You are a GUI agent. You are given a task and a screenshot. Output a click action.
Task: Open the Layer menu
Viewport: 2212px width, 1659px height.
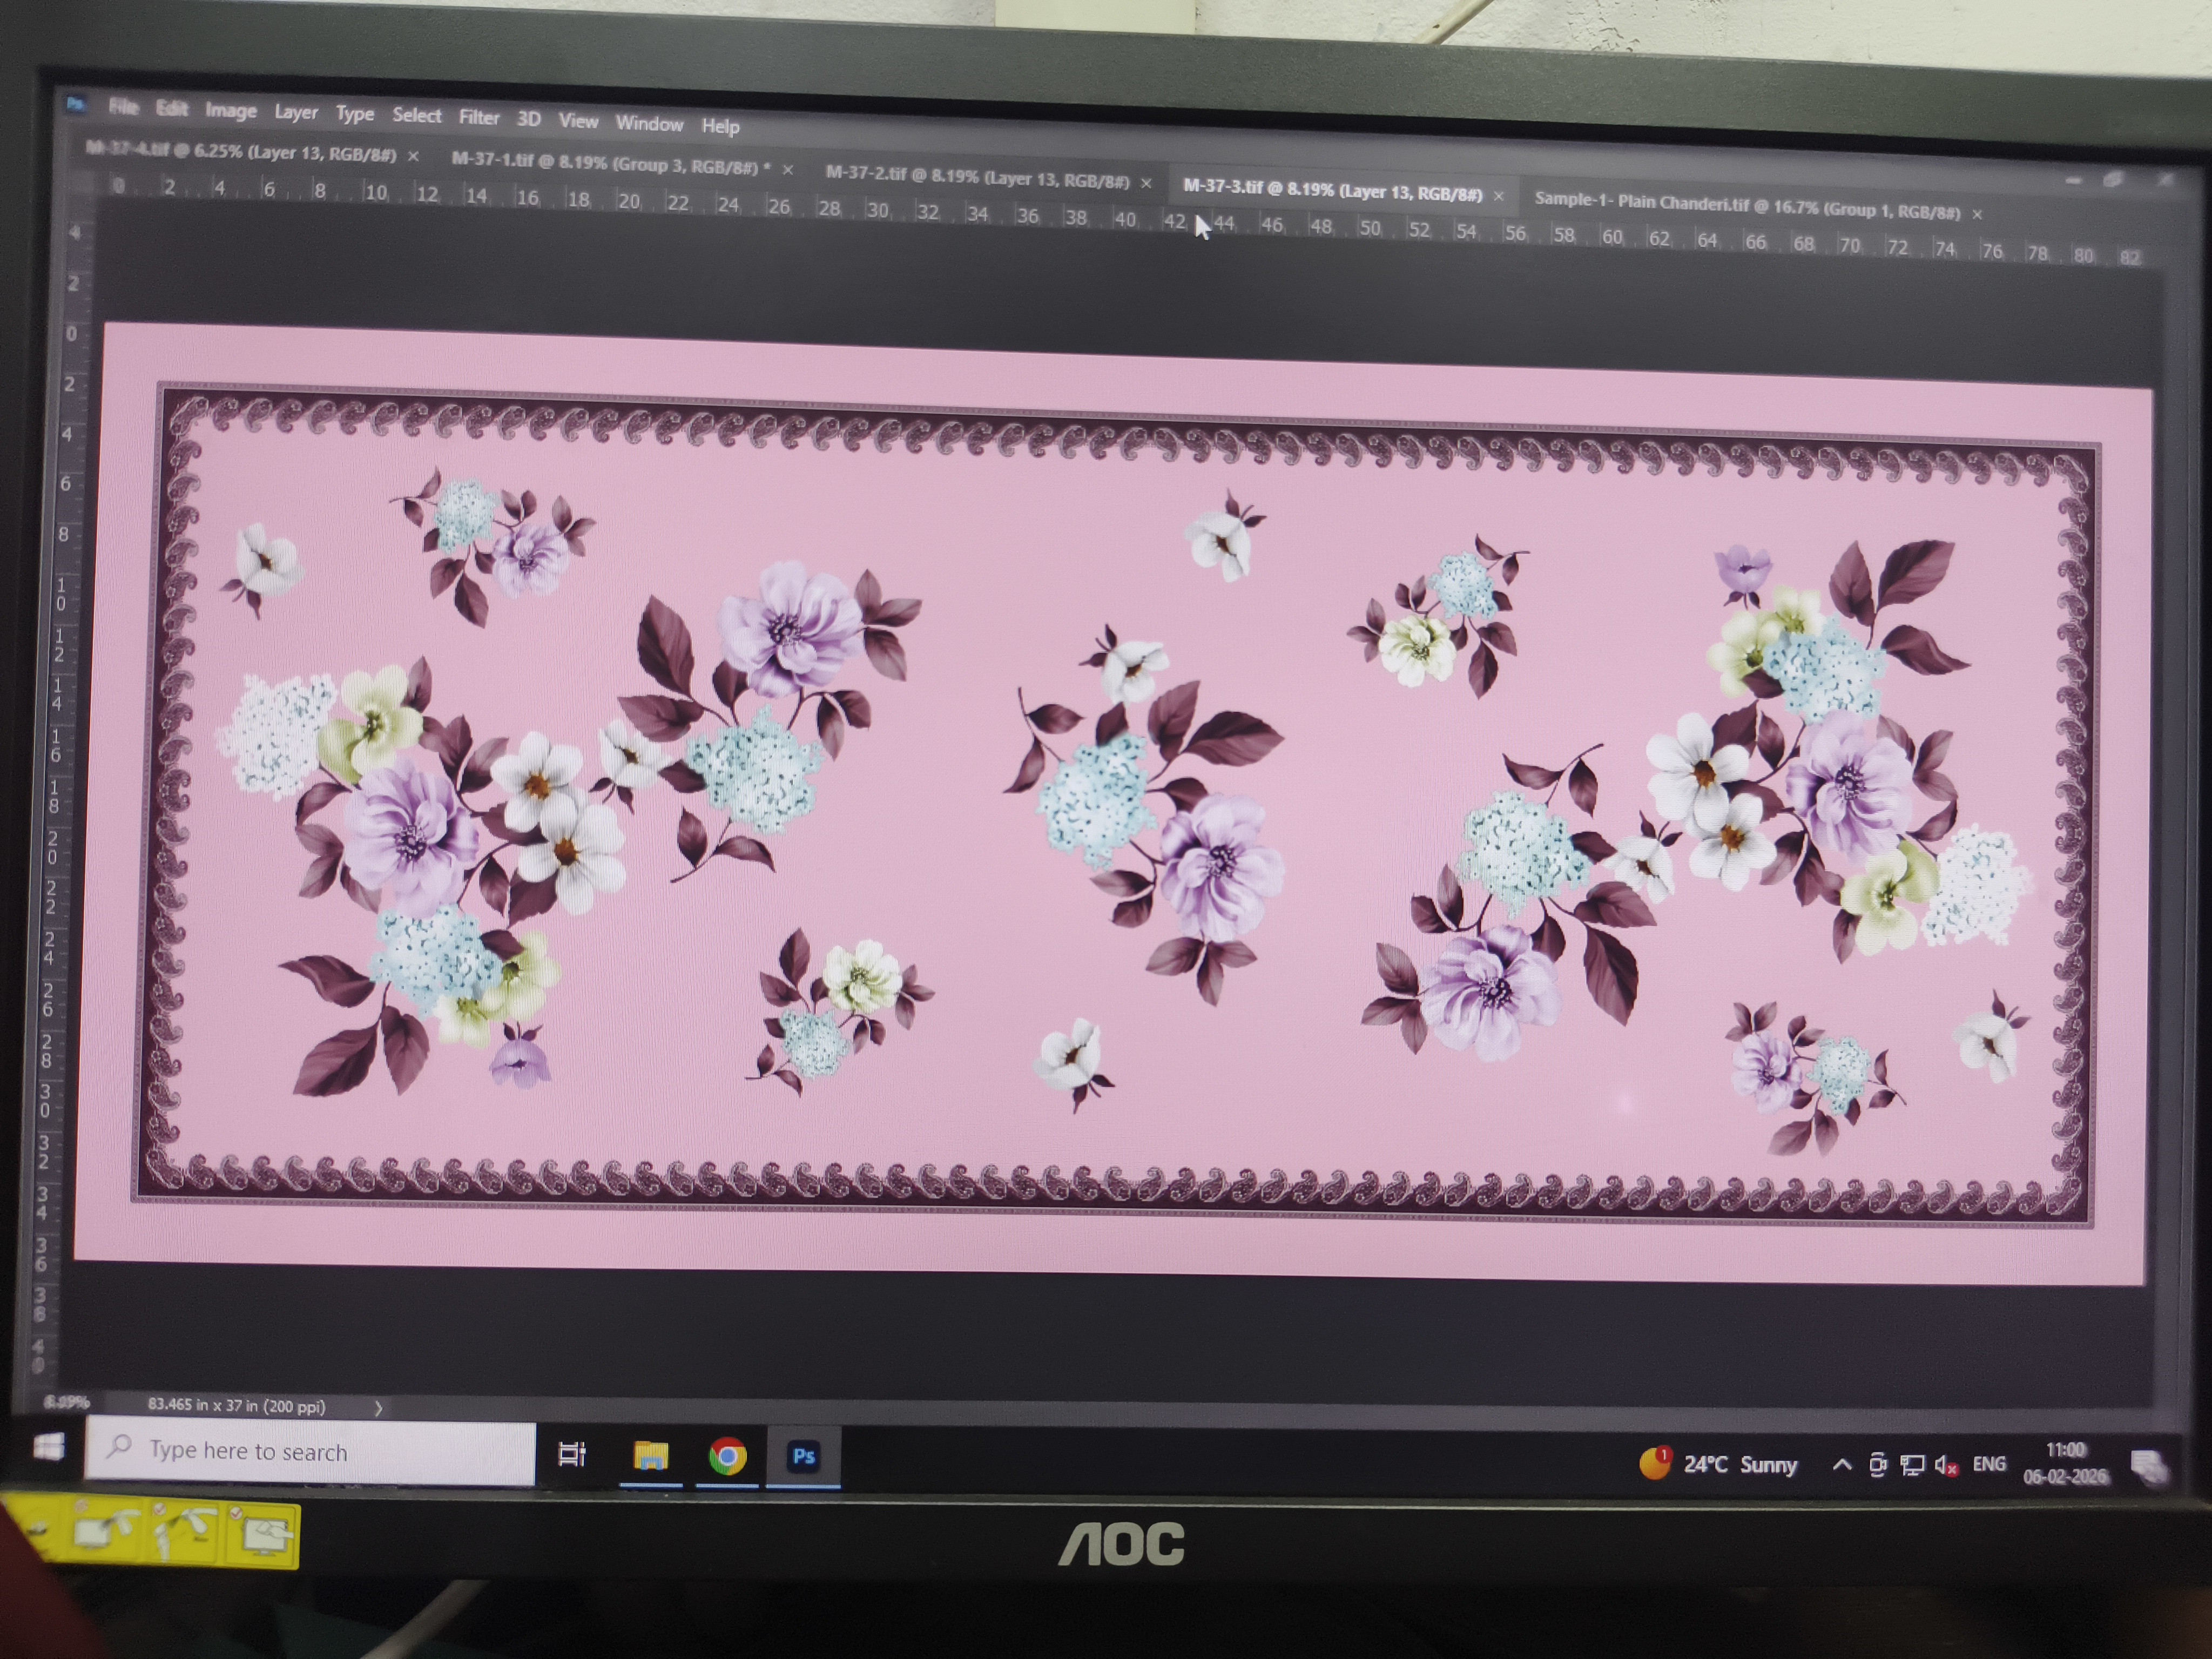(296, 112)
